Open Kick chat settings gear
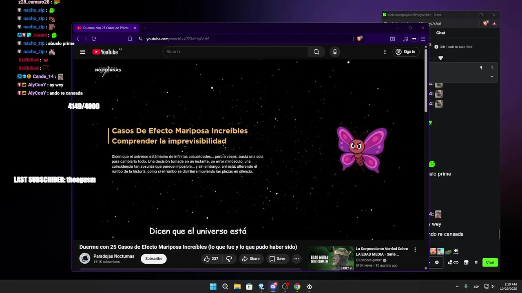522x293 pixels. pyautogui.click(x=476, y=262)
